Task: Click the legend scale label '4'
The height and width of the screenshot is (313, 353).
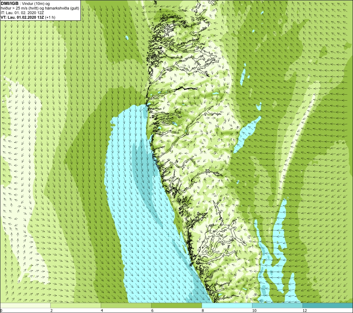Action: pyautogui.click(x=102, y=311)
